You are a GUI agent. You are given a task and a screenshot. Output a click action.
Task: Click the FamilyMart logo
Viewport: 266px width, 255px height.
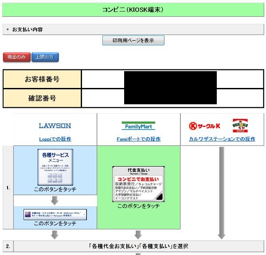click(138, 126)
